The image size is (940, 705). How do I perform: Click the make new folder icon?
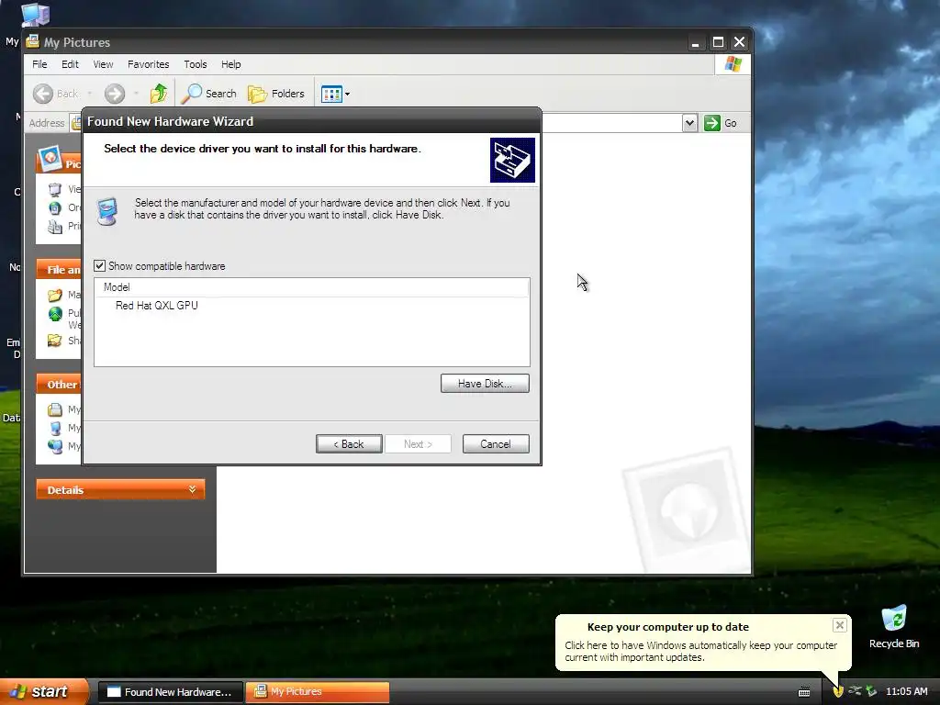(54, 295)
